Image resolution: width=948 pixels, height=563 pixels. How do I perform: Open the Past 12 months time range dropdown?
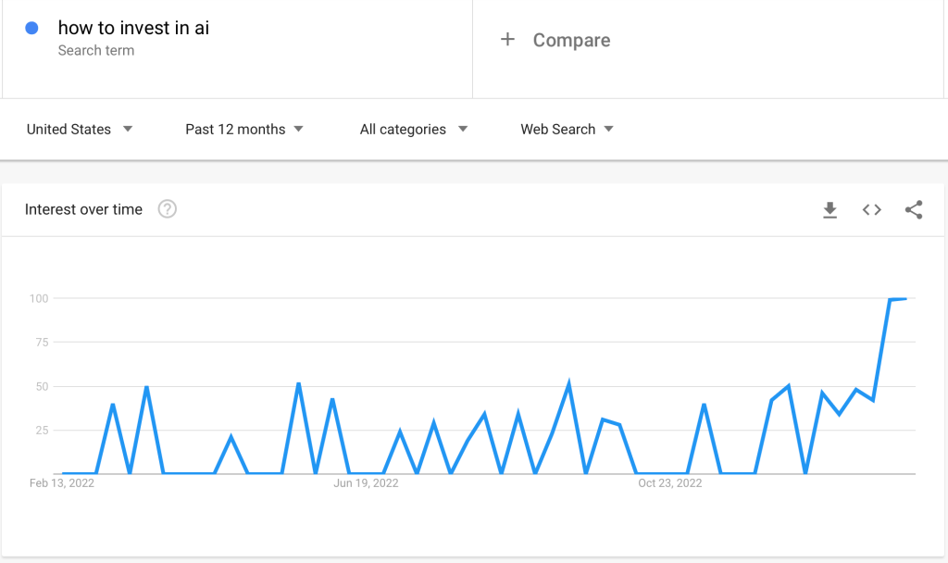(x=244, y=130)
